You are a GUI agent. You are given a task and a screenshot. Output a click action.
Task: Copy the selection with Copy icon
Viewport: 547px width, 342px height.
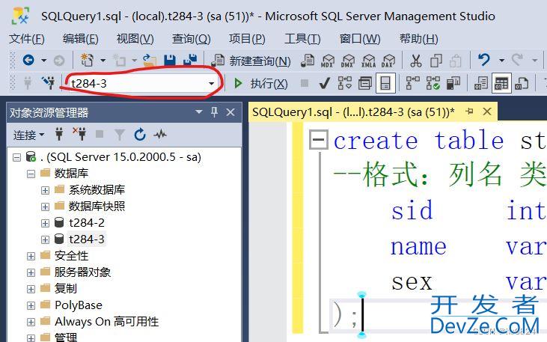436,61
